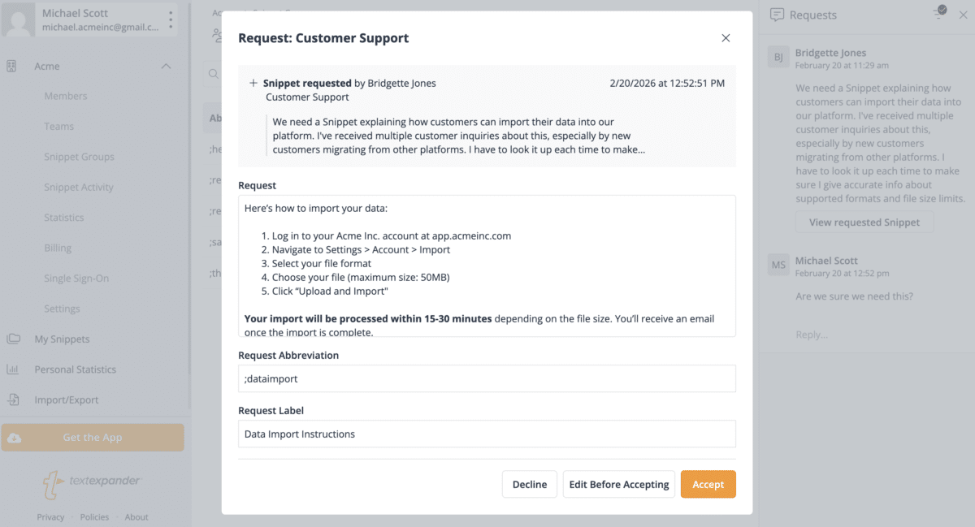This screenshot has width=975, height=527.
Task: Open Snippet Groups in sidebar
Action: (x=79, y=157)
